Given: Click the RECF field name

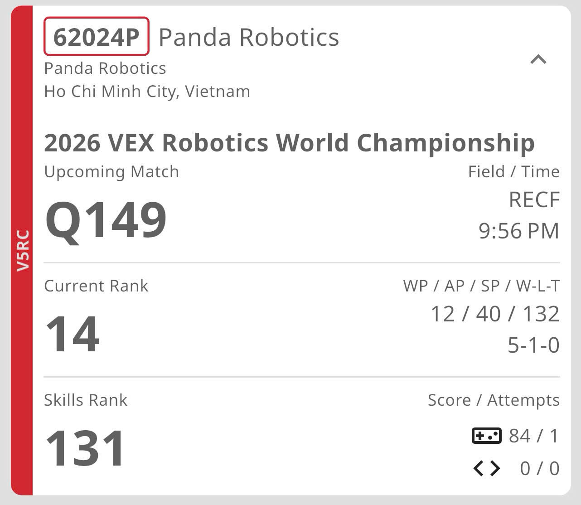Looking at the screenshot, I should click(x=534, y=200).
